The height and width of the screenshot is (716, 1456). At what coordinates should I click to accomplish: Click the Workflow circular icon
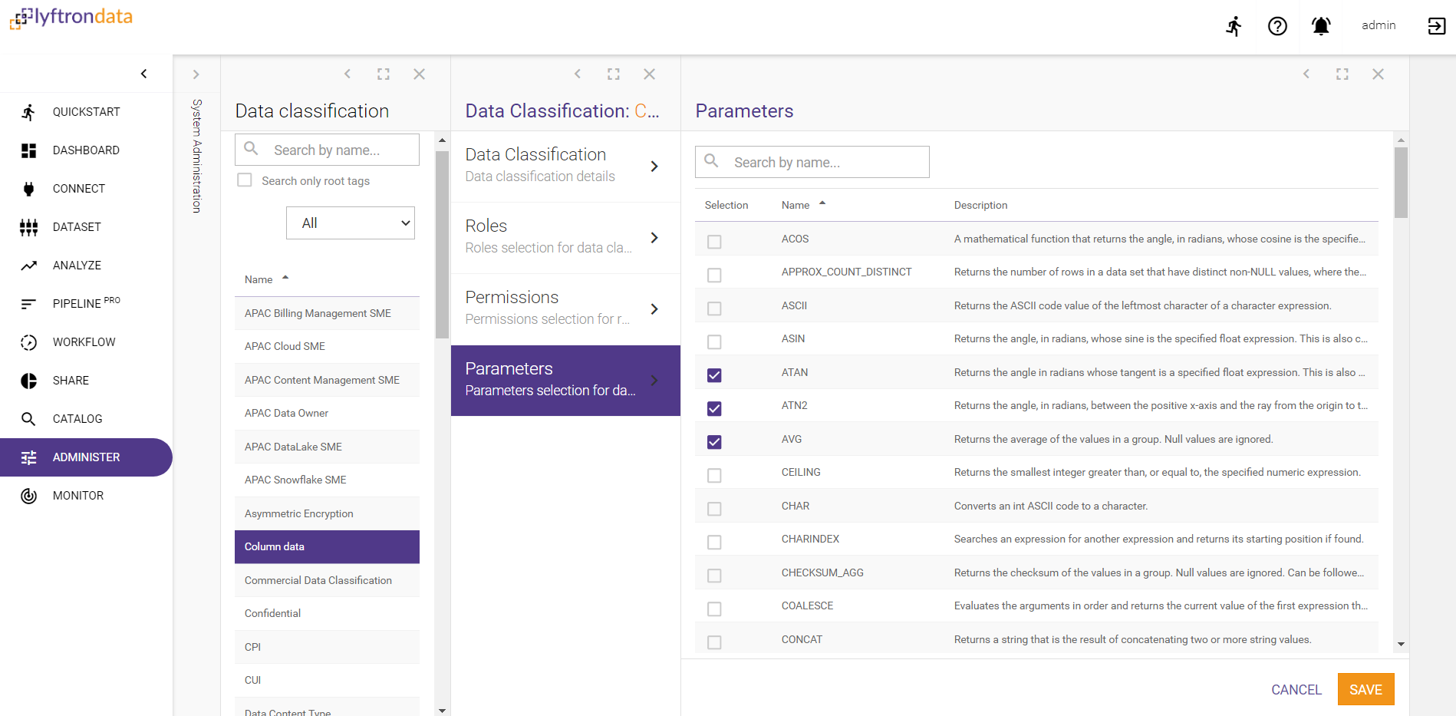tap(28, 342)
